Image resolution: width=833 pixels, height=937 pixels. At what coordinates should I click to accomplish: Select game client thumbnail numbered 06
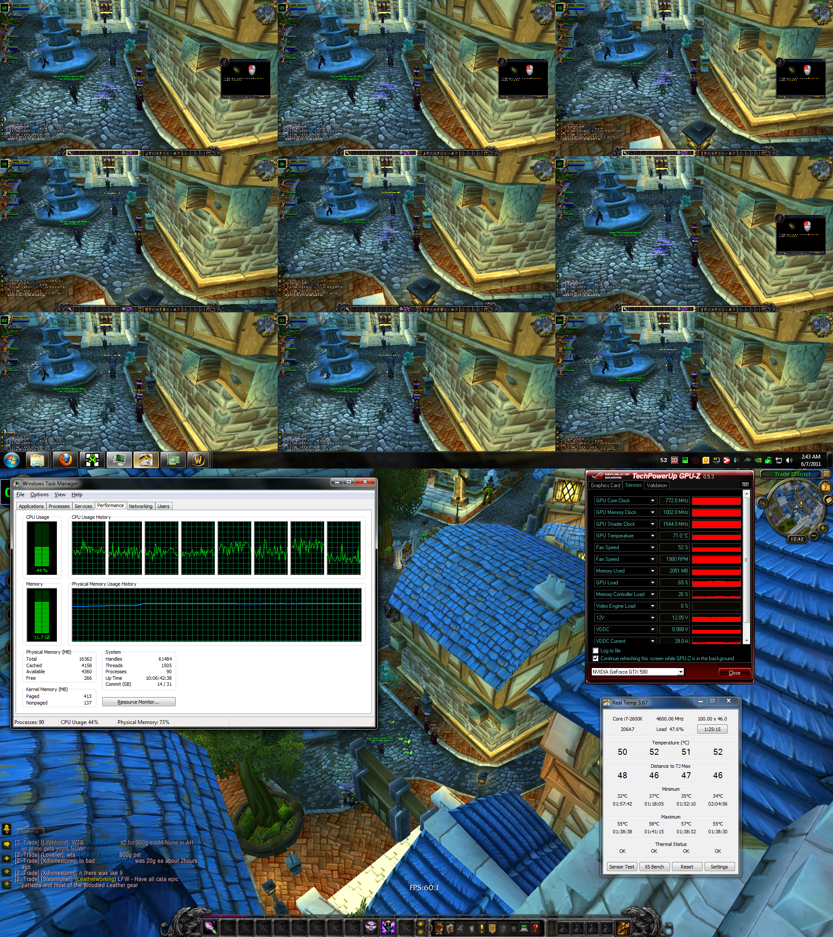(416, 234)
